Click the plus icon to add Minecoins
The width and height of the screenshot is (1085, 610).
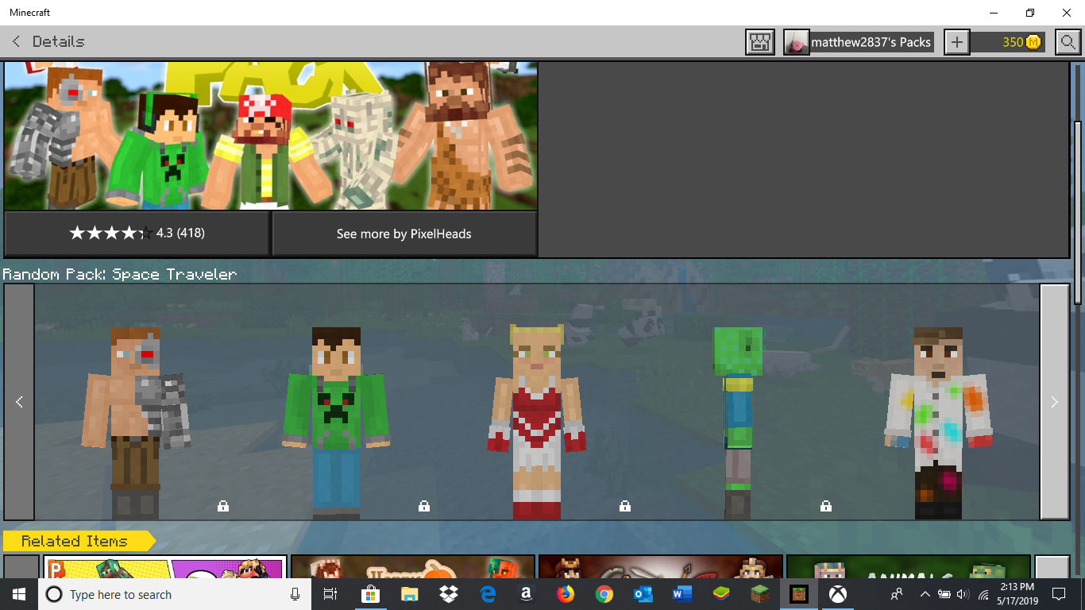957,42
